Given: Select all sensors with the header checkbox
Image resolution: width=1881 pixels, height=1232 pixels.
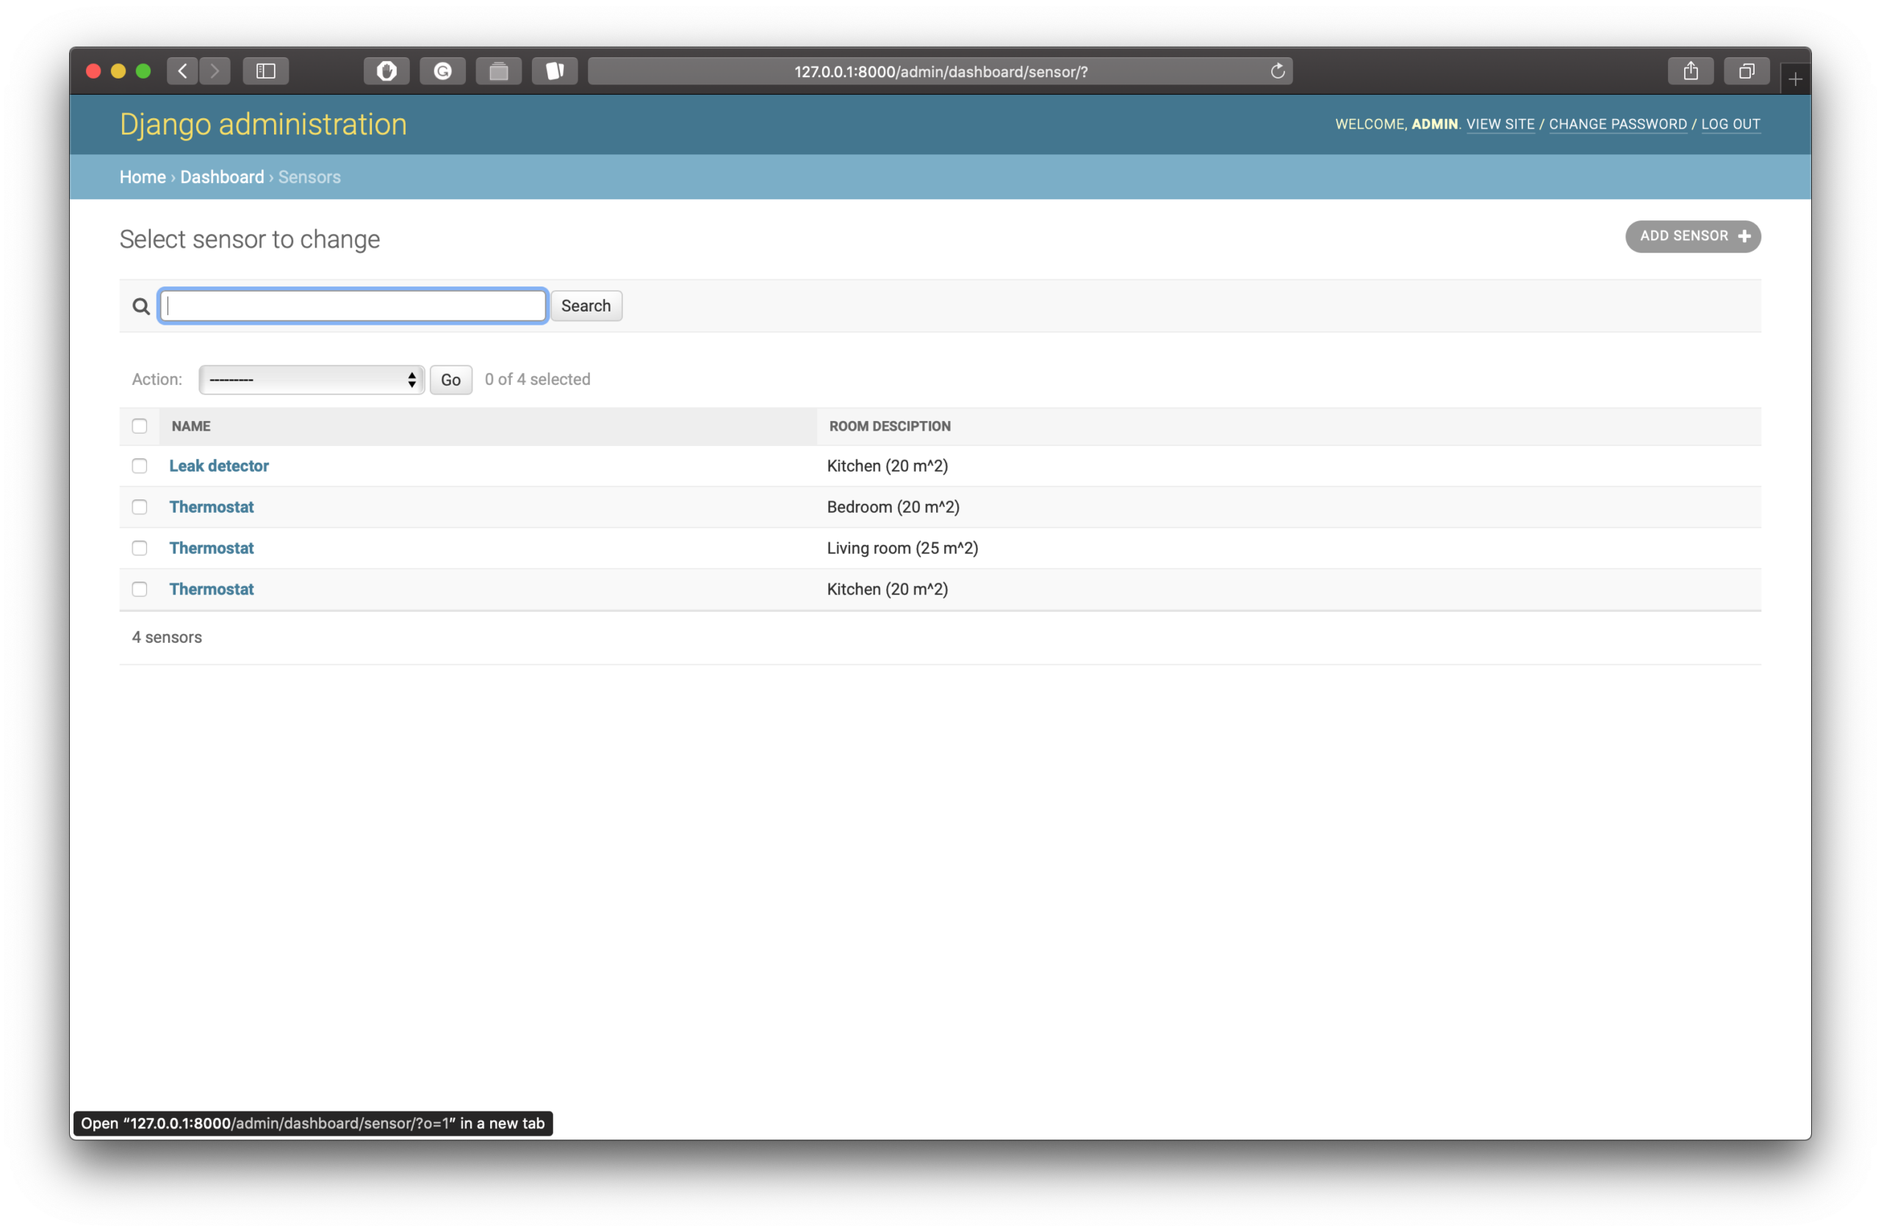Looking at the screenshot, I should pyautogui.click(x=140, y=426).
